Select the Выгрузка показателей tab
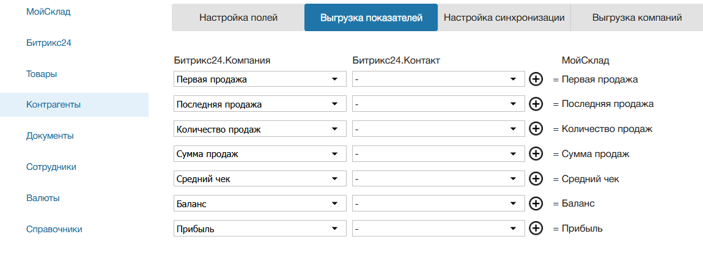 tap(371, 18)
